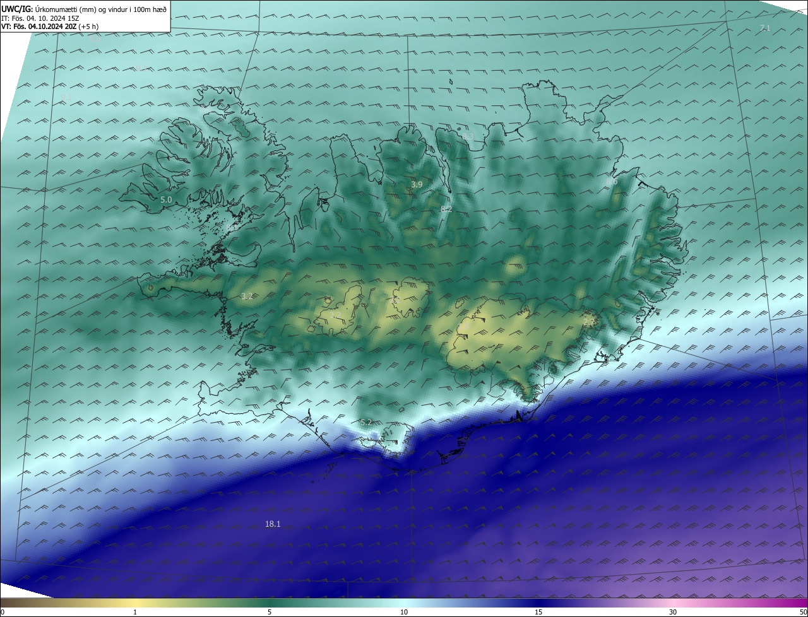The height and width of the screenshot is (617, 808).
Task: Click the 50 tick on the color scale
Action: click(803, 612)
